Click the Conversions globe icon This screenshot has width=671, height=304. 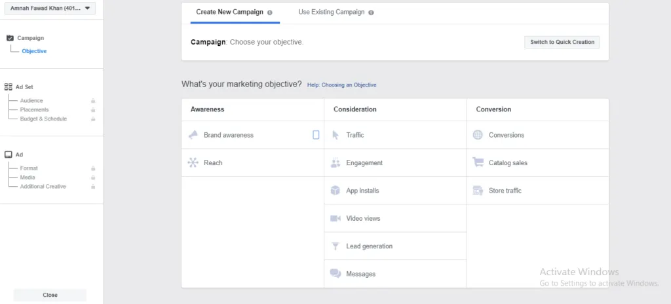tap(478, 135)
